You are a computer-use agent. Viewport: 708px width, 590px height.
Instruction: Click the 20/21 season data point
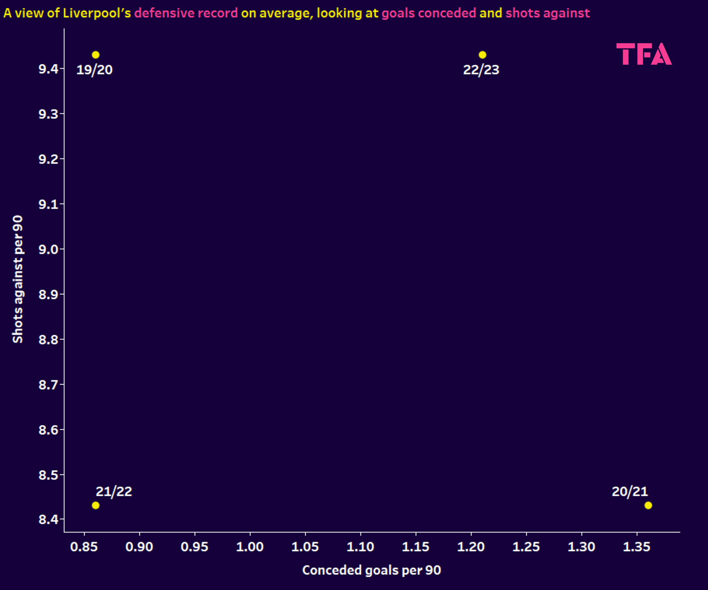pyautogui.click(x=648, y=505)
